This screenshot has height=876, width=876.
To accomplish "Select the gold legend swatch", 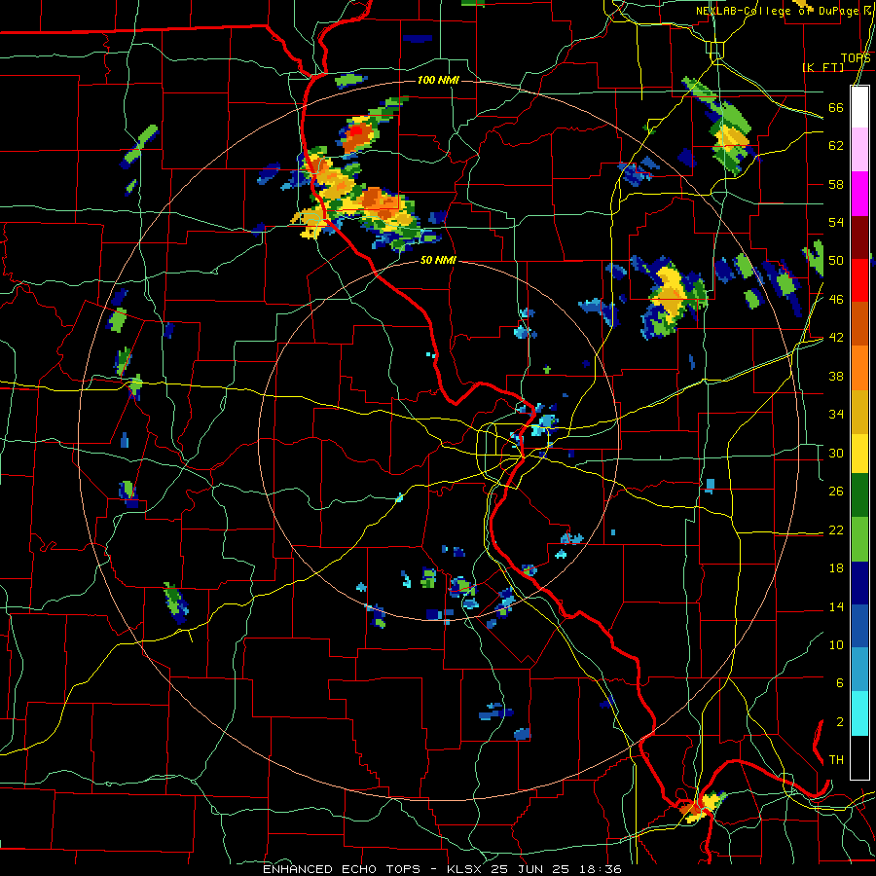I will click(x=859, y=412).
